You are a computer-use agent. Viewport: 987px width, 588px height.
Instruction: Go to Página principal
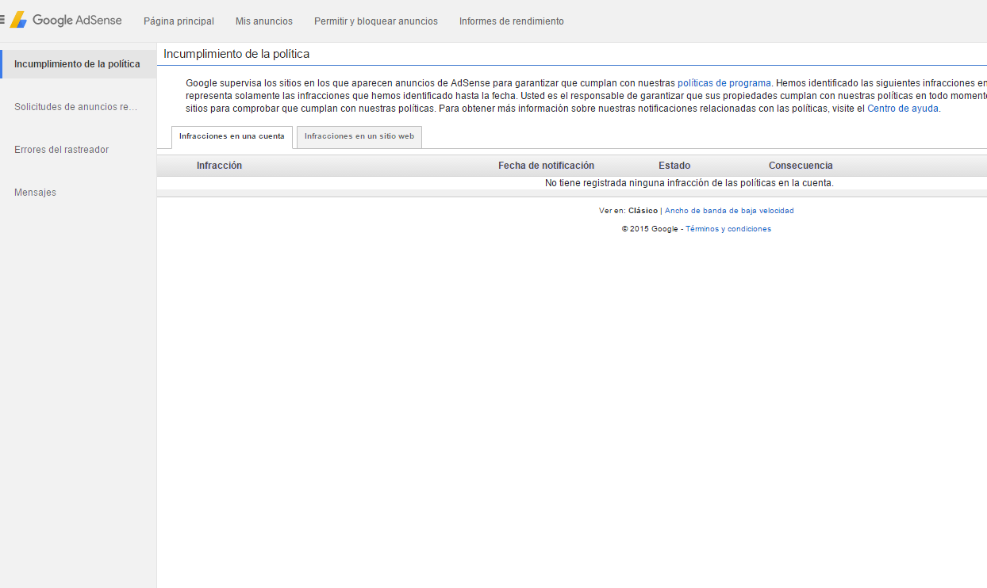pyautogui.click(x=179, y=21)
